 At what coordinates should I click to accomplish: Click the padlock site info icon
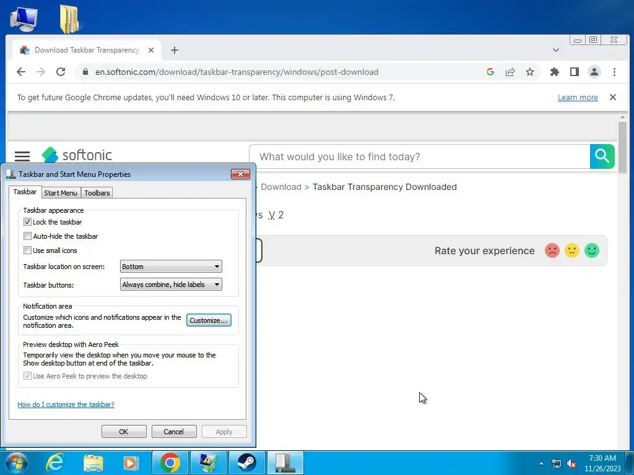(x=85, y=72)
